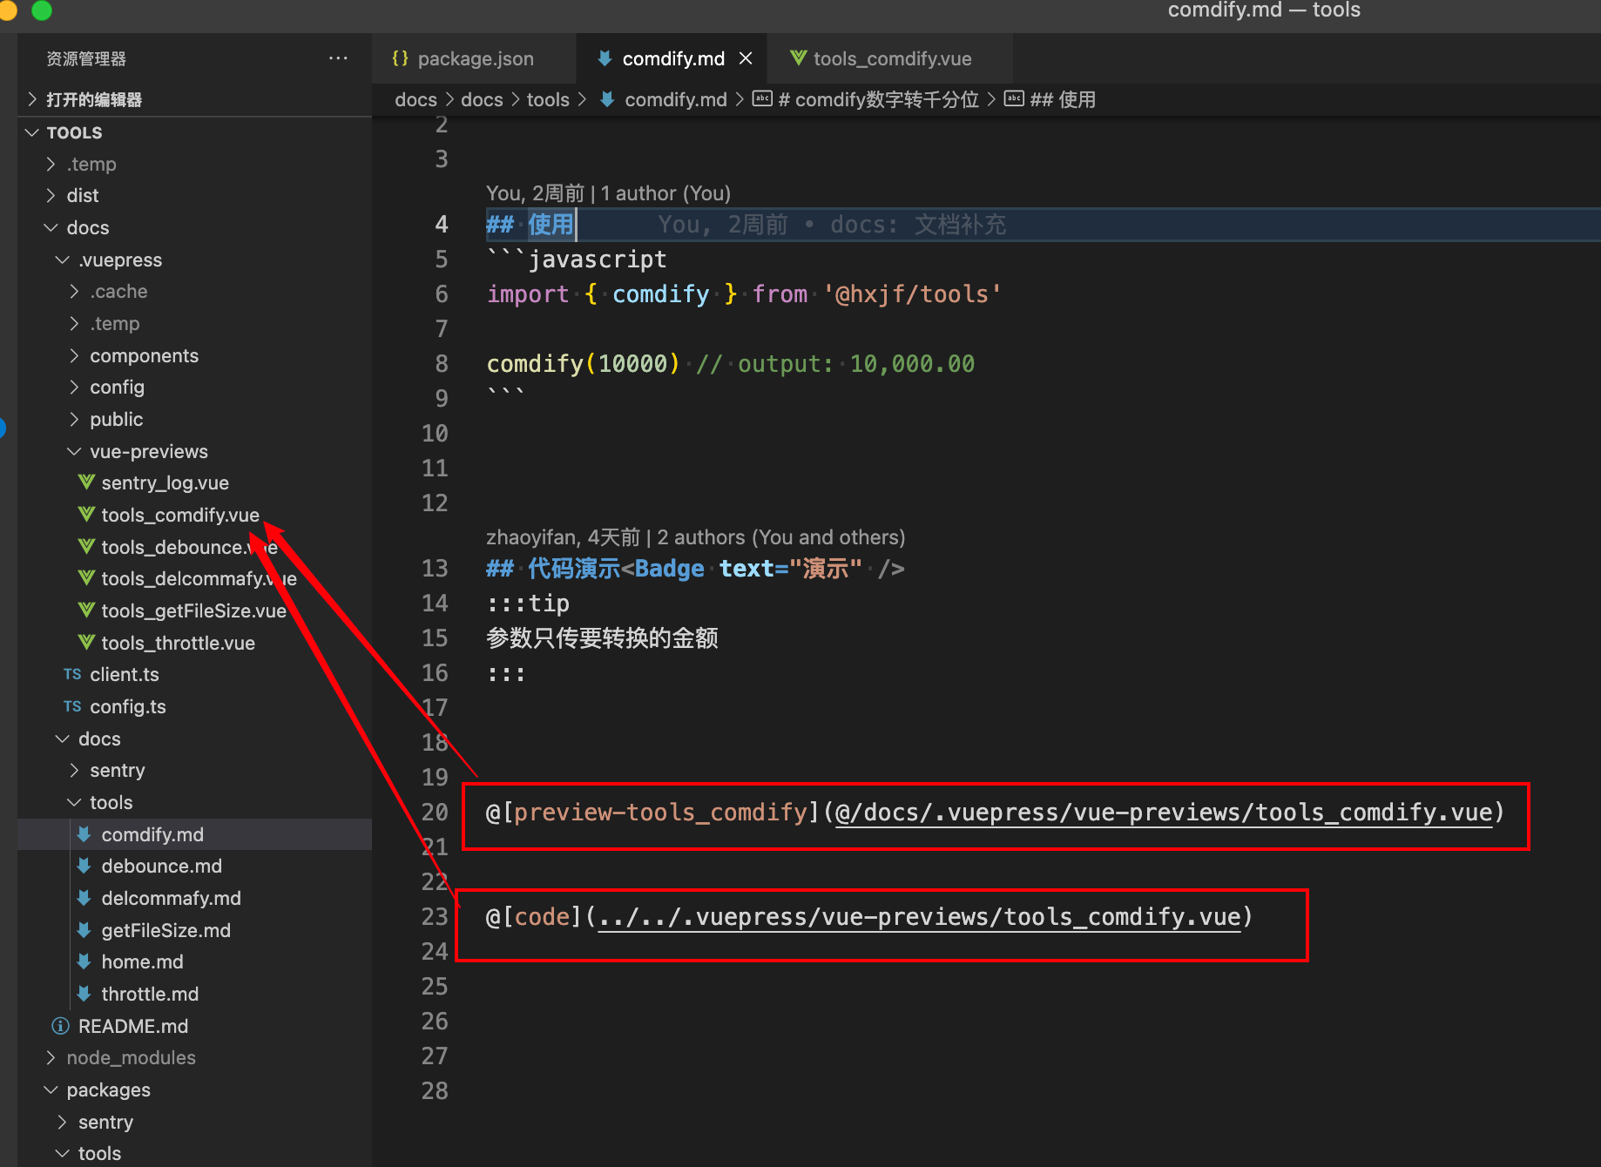Click the info icon beside README.md
Image resolution: width=1601 pixels, height=1167 pixels.
[60, 1026]
